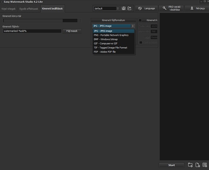
Task: Browse for the output folder
Action: (x=79, y=21)
